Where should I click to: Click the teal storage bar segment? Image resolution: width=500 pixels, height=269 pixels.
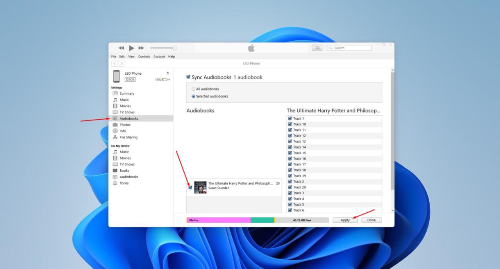tap(262, 220)
